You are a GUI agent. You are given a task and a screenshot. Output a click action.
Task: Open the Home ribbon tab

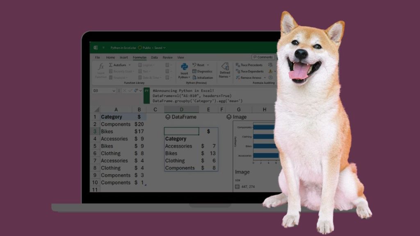click(x=110, y=57)
